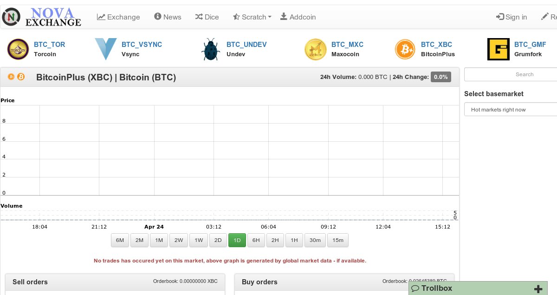The height and width of the screenshot is (295, 557).
Task: Open the BTC_VSYNC market link
Action: 142,45
